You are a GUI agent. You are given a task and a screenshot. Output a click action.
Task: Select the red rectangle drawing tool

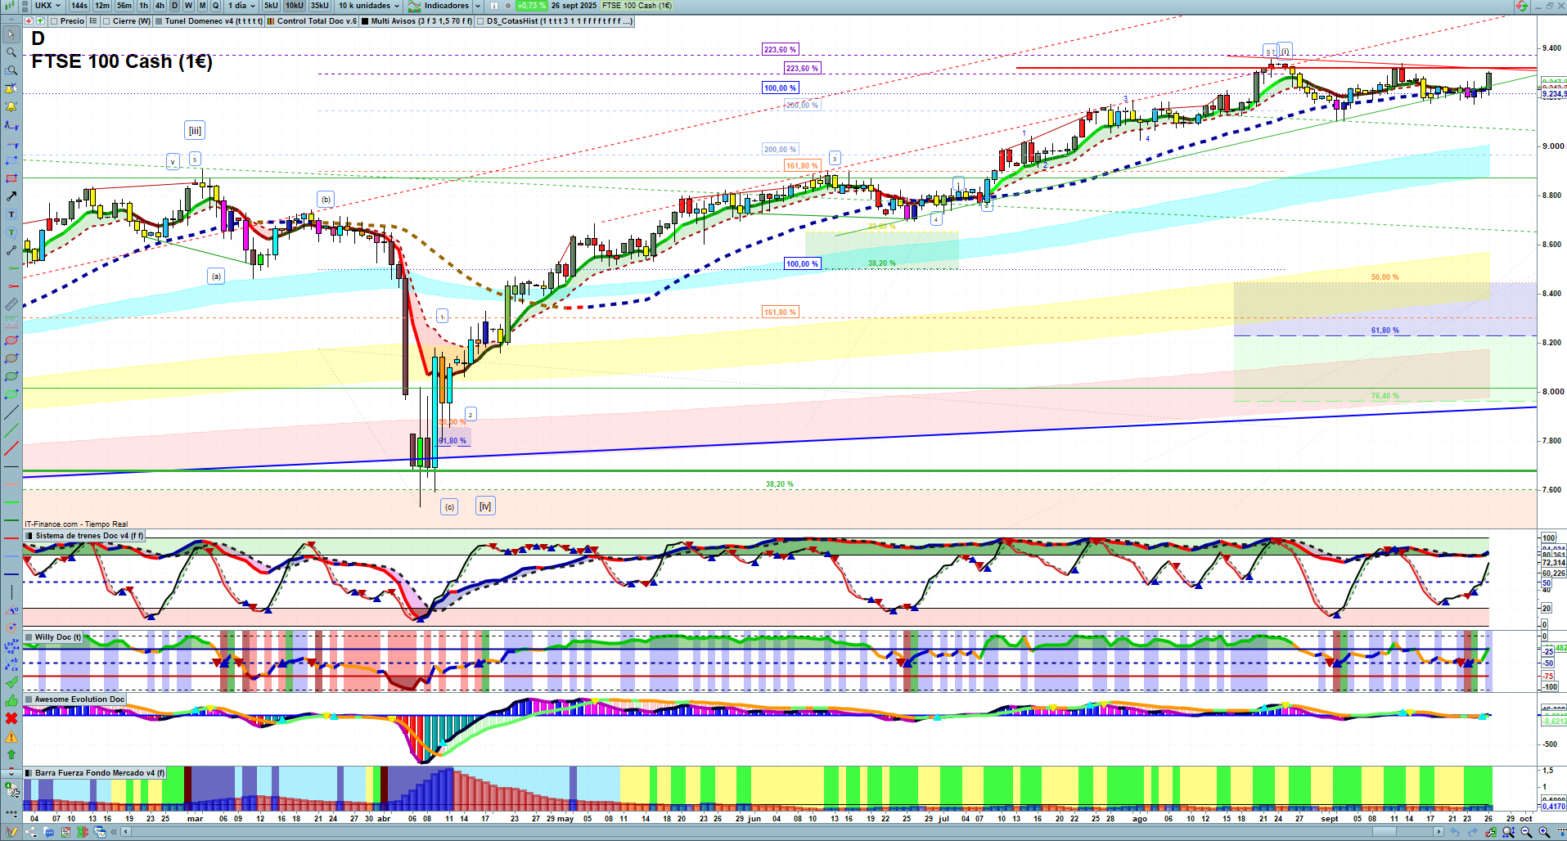coord(11,178)
